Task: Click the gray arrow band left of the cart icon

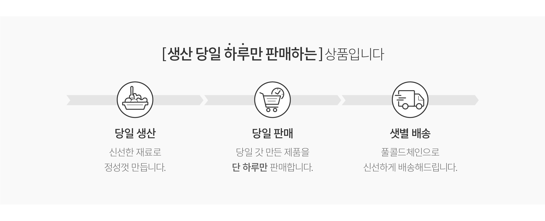Action: point(229,100)
